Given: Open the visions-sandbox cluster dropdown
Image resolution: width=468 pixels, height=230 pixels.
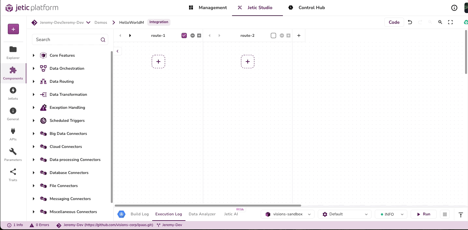Looking at the screenshot, I should coord(288,214).
